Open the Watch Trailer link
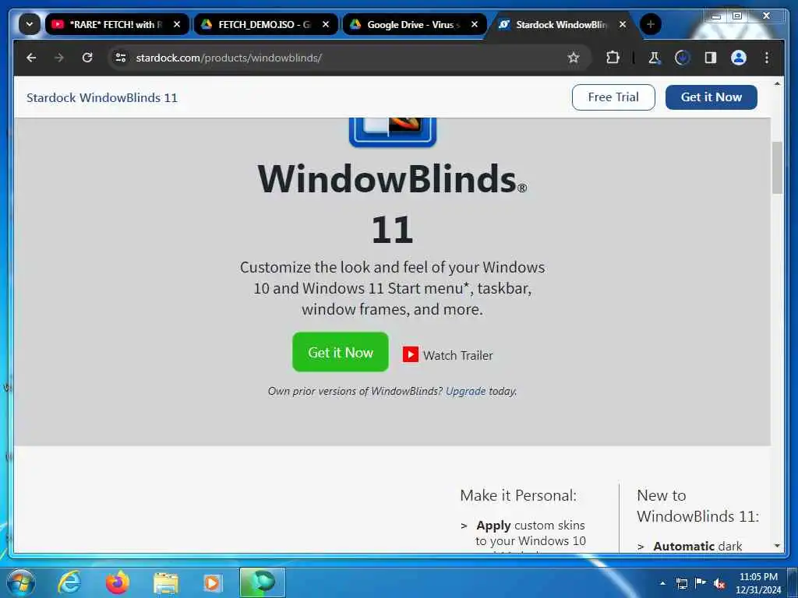 (448, 355)
